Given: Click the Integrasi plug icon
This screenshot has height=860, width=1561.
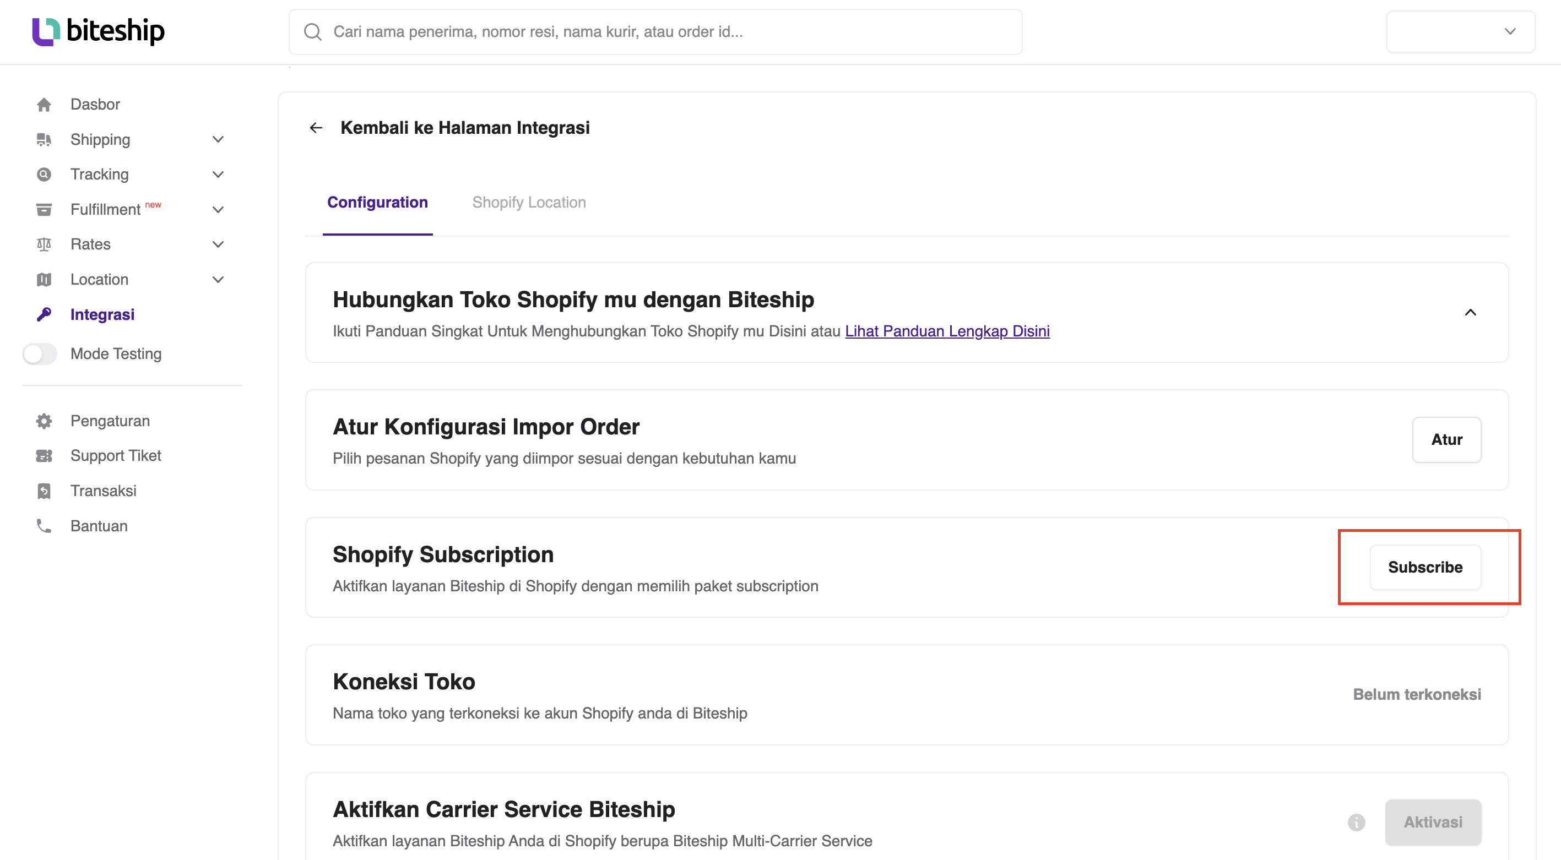Looking at the screenshot, I should (x=44, y=314).
